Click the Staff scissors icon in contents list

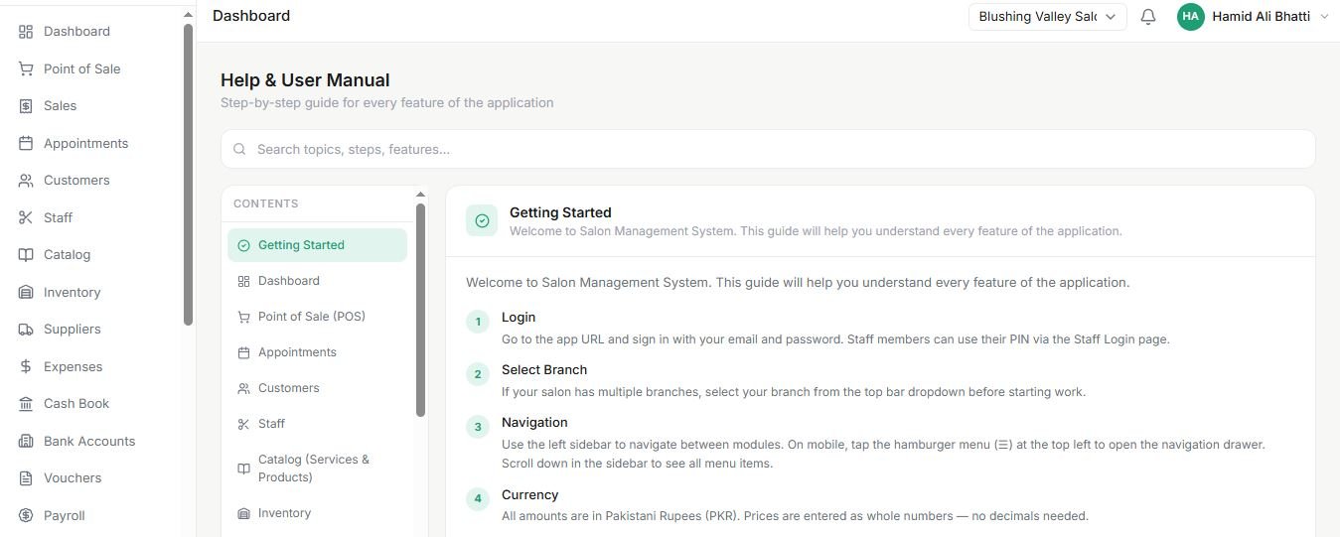tap(243, 424)
